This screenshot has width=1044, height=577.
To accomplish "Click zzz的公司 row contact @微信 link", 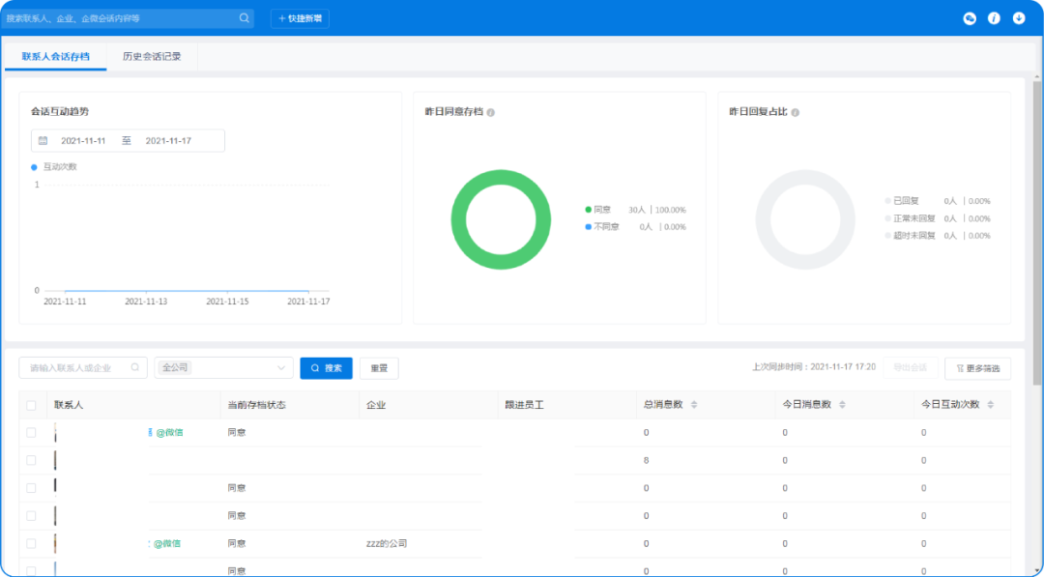I will click(167, 544).
